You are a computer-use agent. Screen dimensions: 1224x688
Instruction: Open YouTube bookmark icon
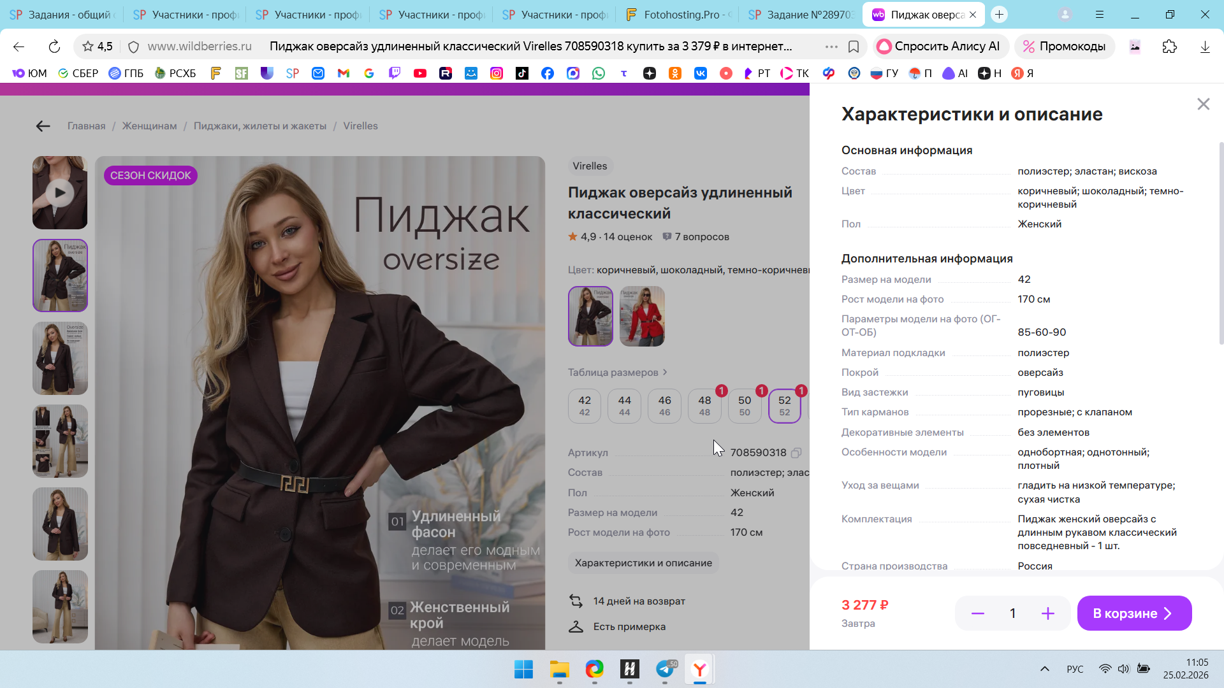(419, 73)
